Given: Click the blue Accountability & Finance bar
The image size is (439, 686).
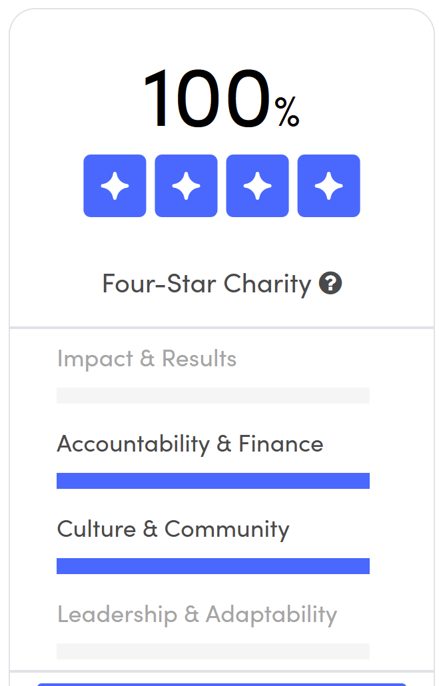Looking at the screenshot, I should click(x=213, y=481).
